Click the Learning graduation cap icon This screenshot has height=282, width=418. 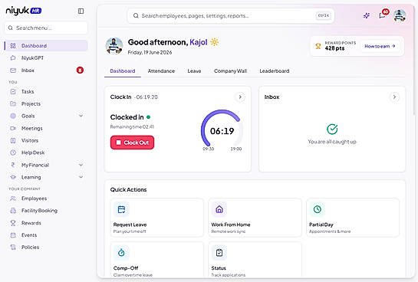tap(13, 177)
